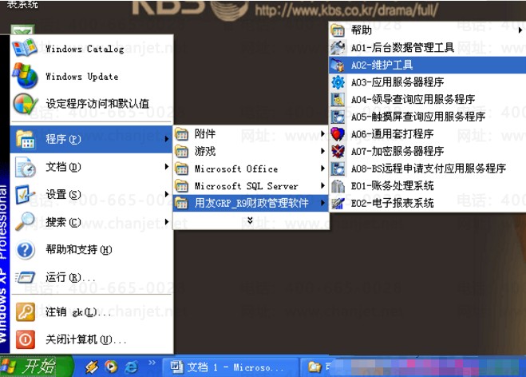Screen dimensions: 526x377
Task: Click the 搜索(C) magnifier icon
Action: pos(25,222)
